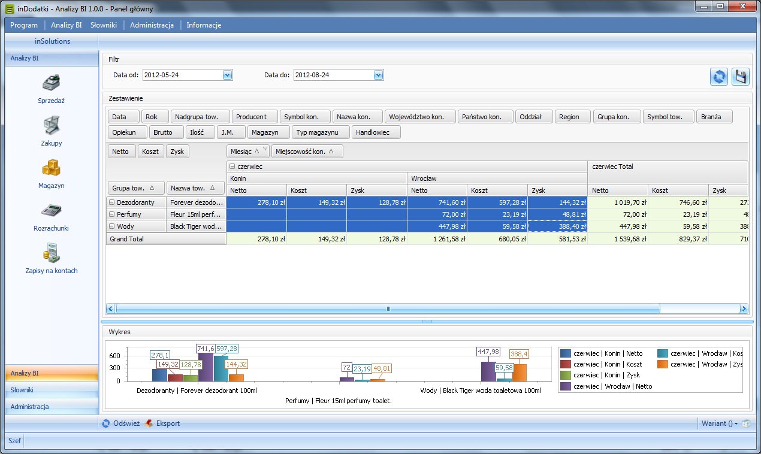Click the Netto data field button
The width and height of the screenshot is (761, 454).
coord(122,152)
